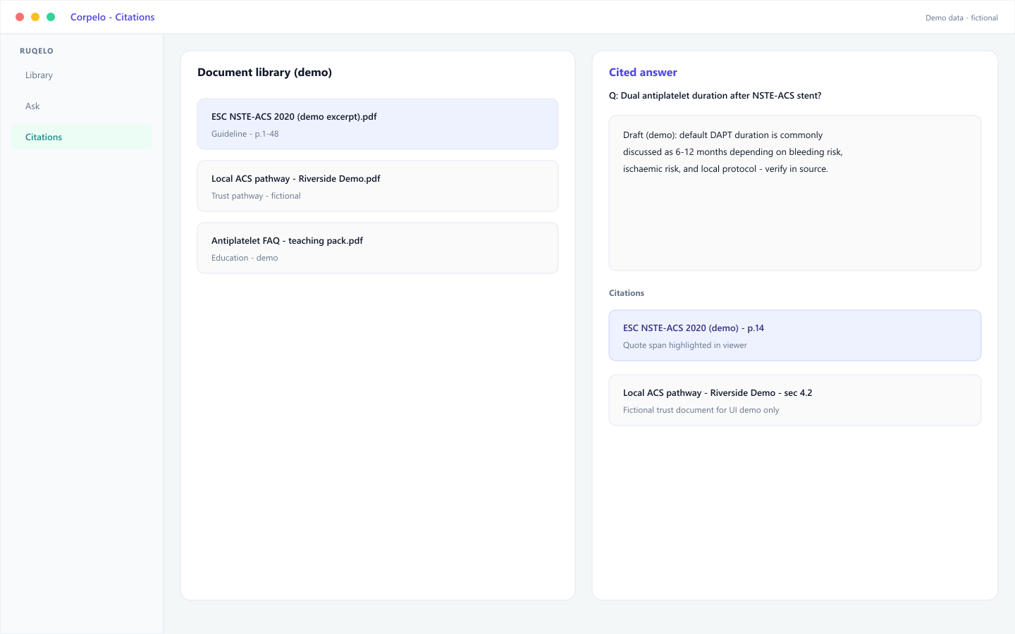Select the Citations sidebar item
The height and width of the screenshot is (634, 1015).
82,137
